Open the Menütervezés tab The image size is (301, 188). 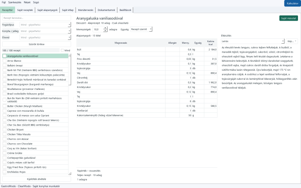coord(86,10)
